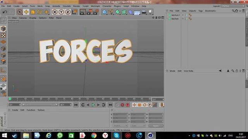Open Object Manager Bookmarks menu

(x=210, y=11)
